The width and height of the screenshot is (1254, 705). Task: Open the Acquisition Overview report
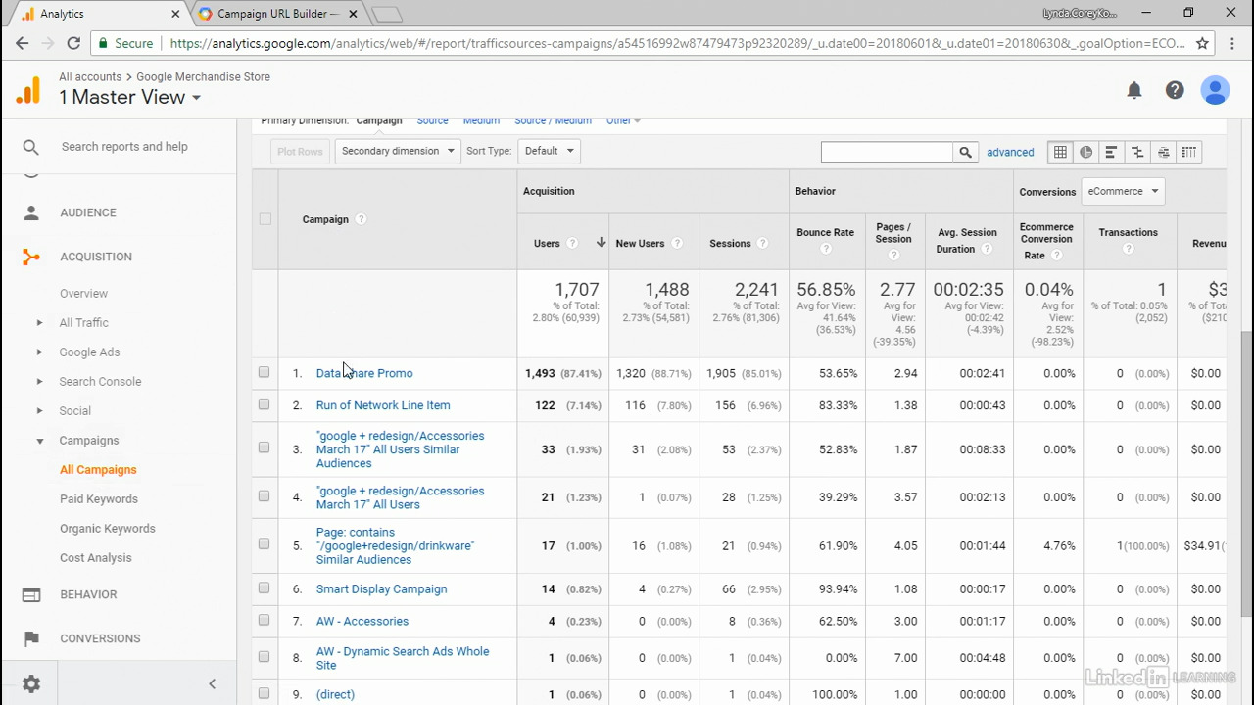[x=83, y=293]
